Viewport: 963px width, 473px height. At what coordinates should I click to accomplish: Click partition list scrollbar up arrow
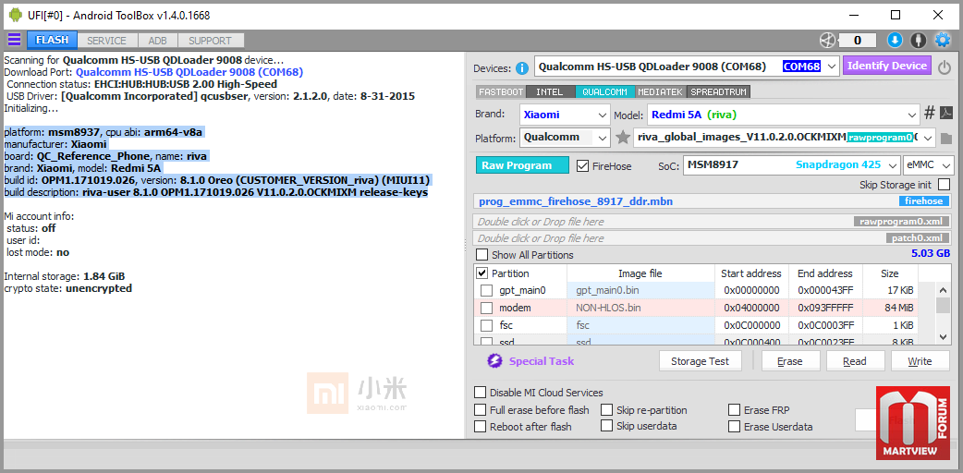coord(944,291)
